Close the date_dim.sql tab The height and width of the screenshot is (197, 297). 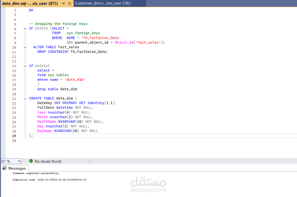(x=70, y=4)
